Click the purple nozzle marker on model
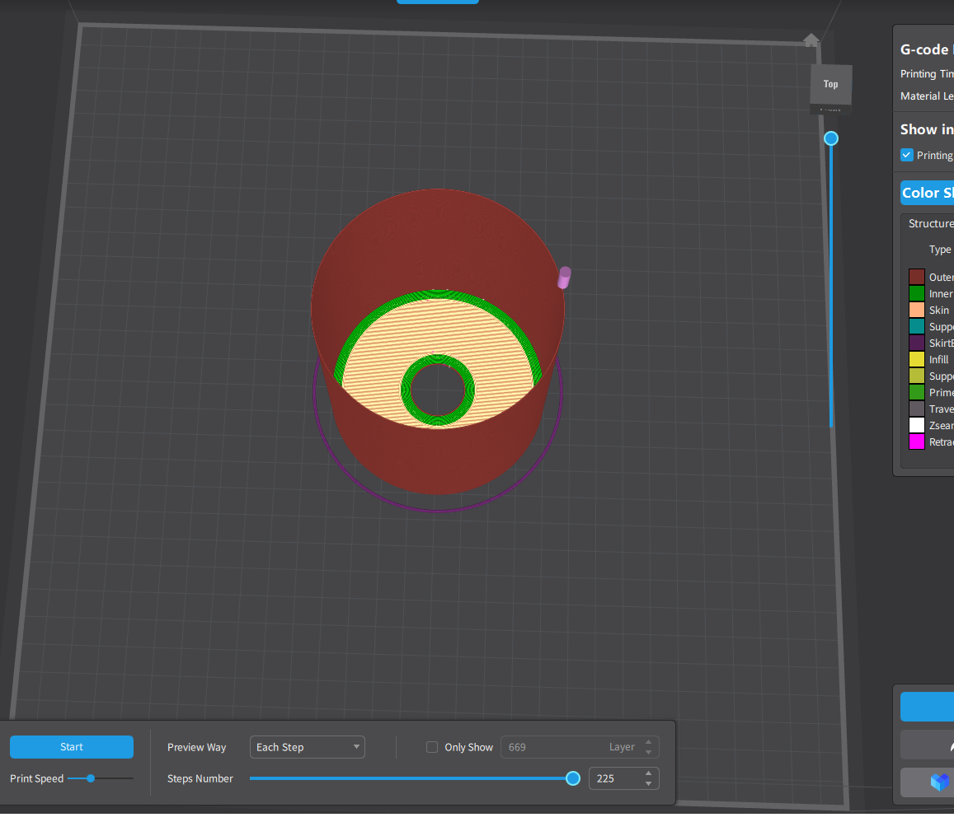Viewport: 954px width, 836px height. (564, 278)
